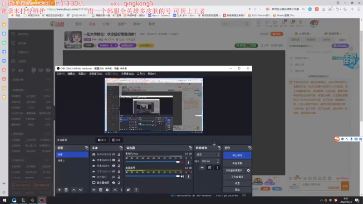Open the 视频 dropdown in the Douyu navigation

click(x=122, y=24)
